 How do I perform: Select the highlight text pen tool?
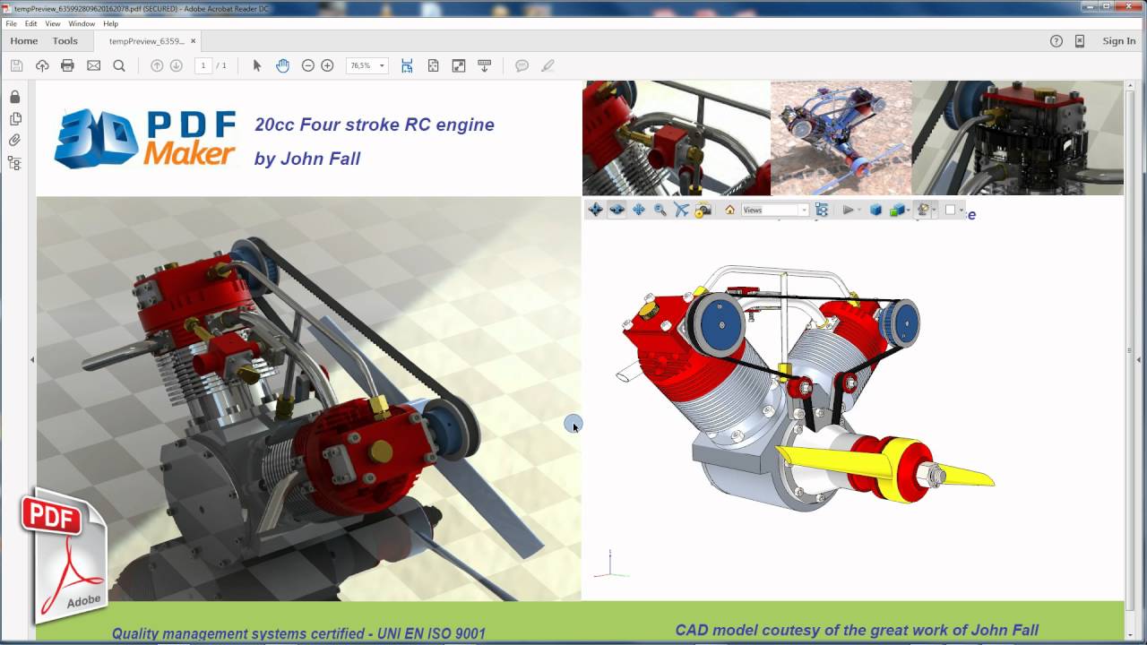click(548, 65)
